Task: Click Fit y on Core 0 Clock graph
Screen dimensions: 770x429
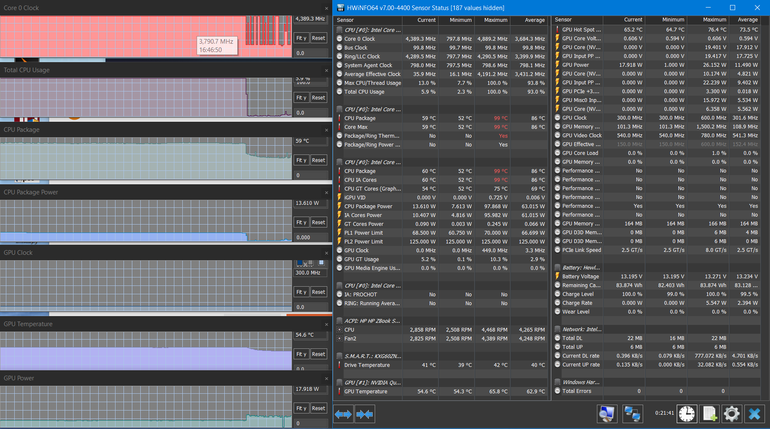Action: 301,38
